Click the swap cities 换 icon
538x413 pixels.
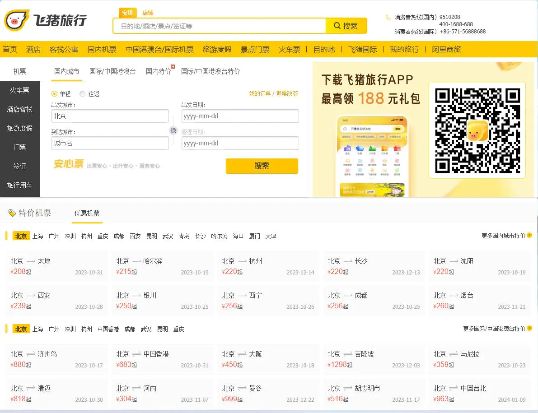(173, 130)
